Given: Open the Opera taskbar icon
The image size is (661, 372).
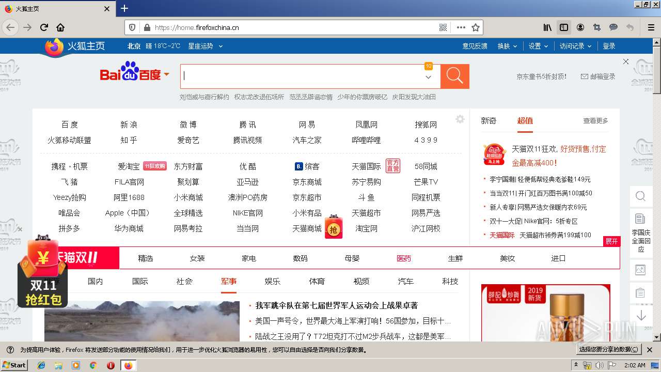Looking at the screenshot, I should [111, 365].
